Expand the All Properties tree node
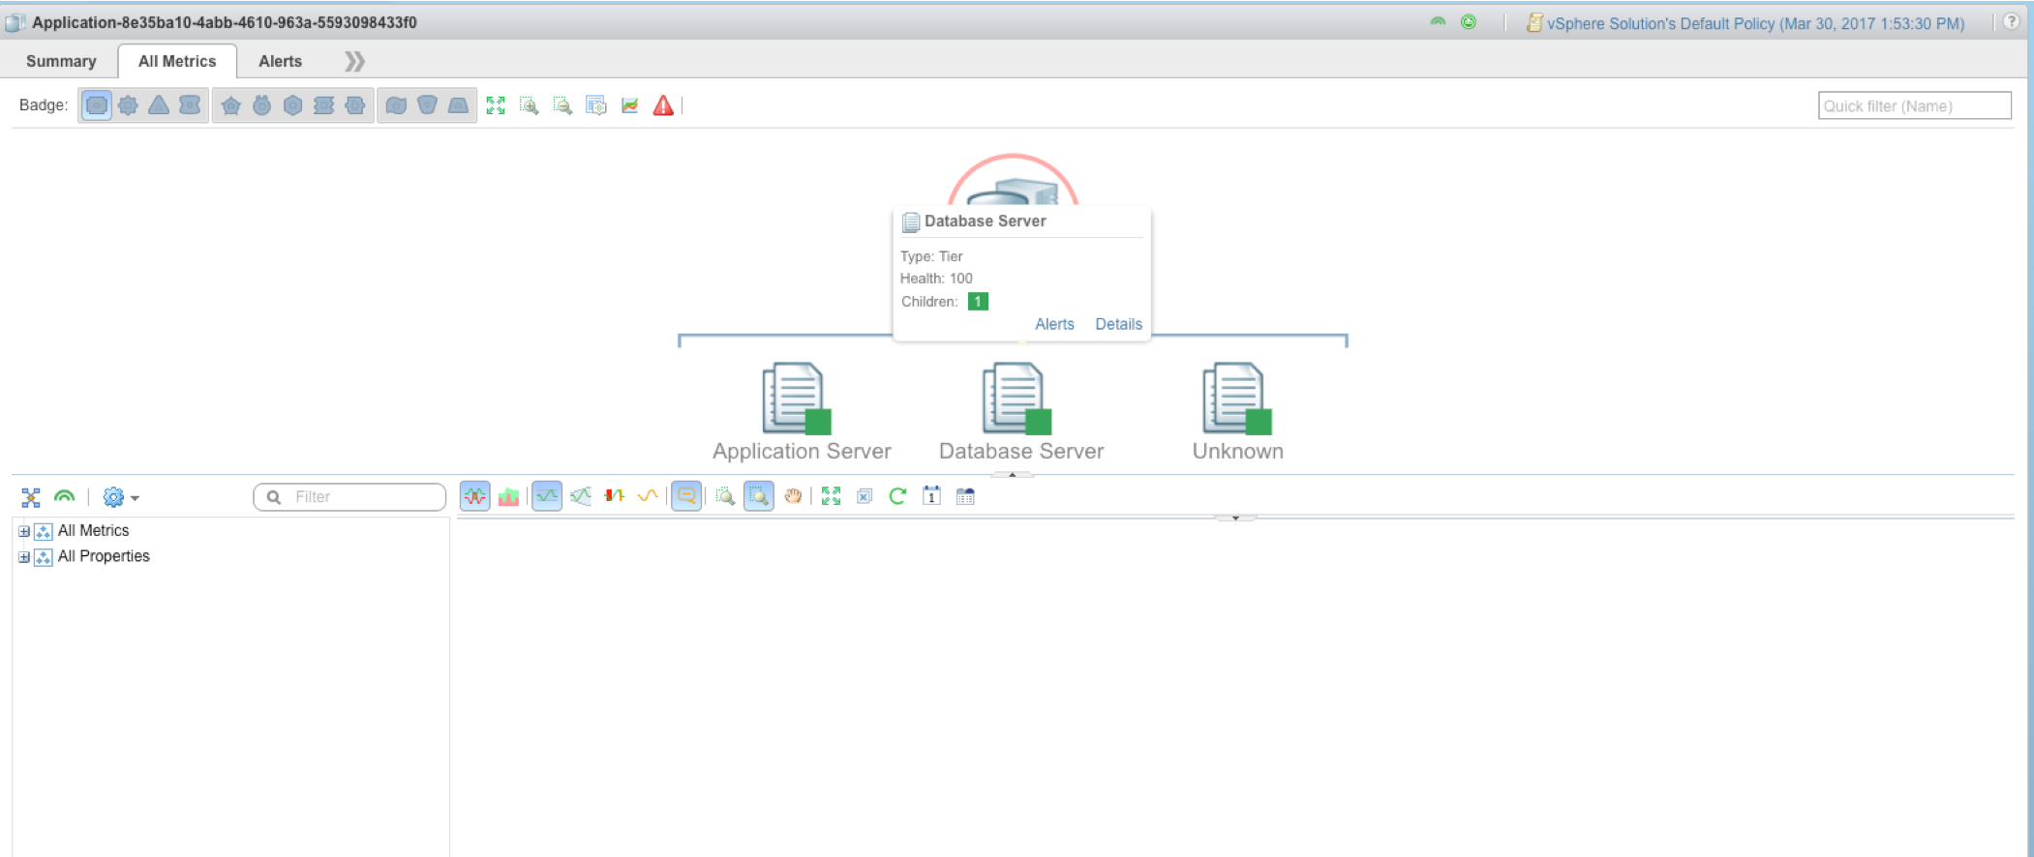The image size is (2034, 857). [x=24, y=557]
